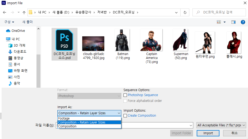
Task: Go forward using the forward arrow
Action: [12, 12]
